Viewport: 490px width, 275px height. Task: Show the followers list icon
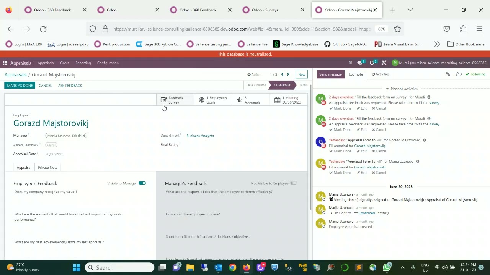pyautogui.click(x=459, y=74)
